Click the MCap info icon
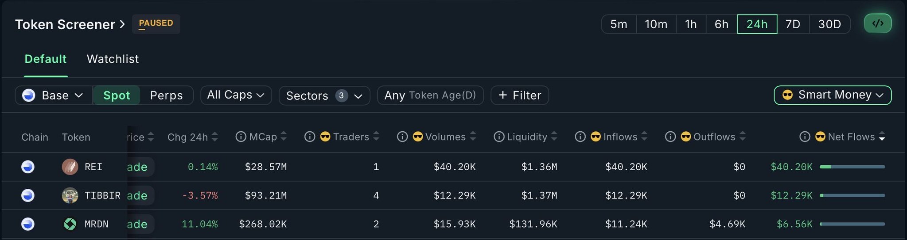This screenshot has height=240, width=907. 241,137
